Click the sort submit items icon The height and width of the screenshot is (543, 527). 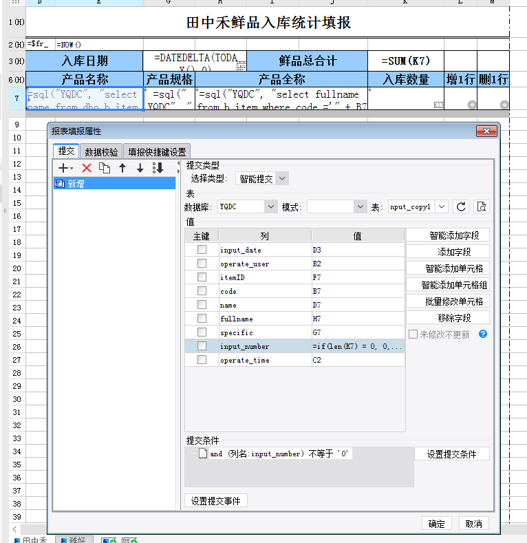click(158, 169)
